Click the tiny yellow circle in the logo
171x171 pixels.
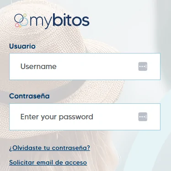pyautogui.click(x=20, y=27)
